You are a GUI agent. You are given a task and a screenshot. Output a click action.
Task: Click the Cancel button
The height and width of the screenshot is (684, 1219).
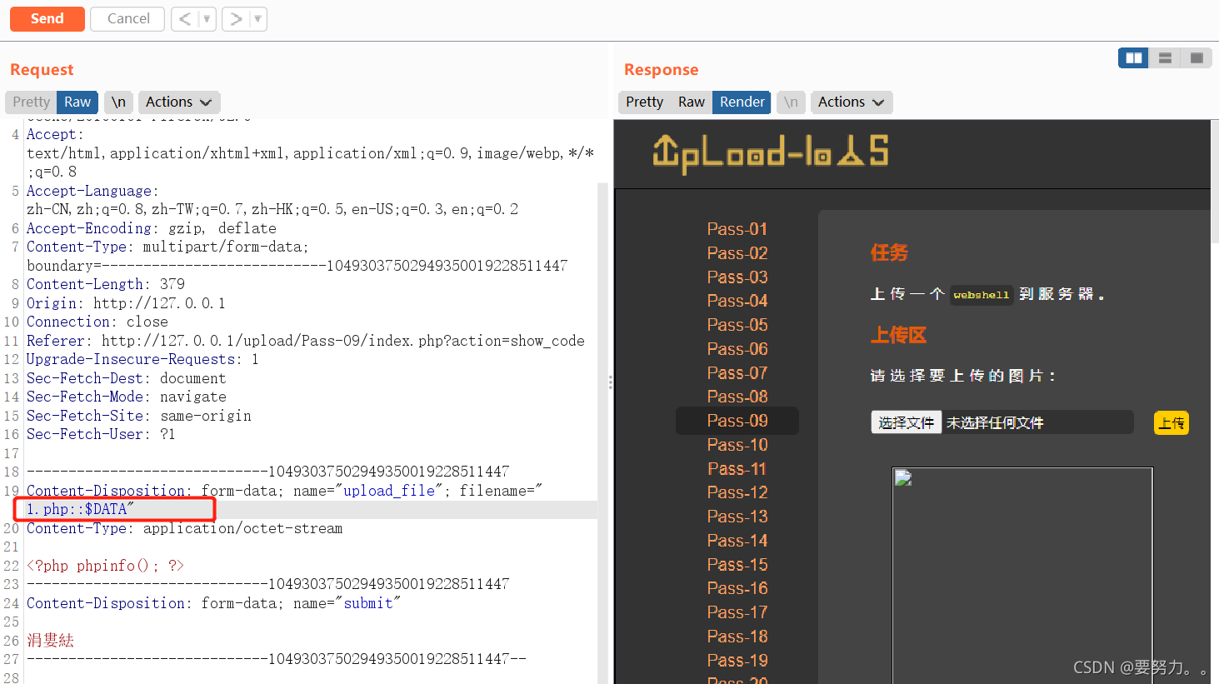(x=127, y=18)
